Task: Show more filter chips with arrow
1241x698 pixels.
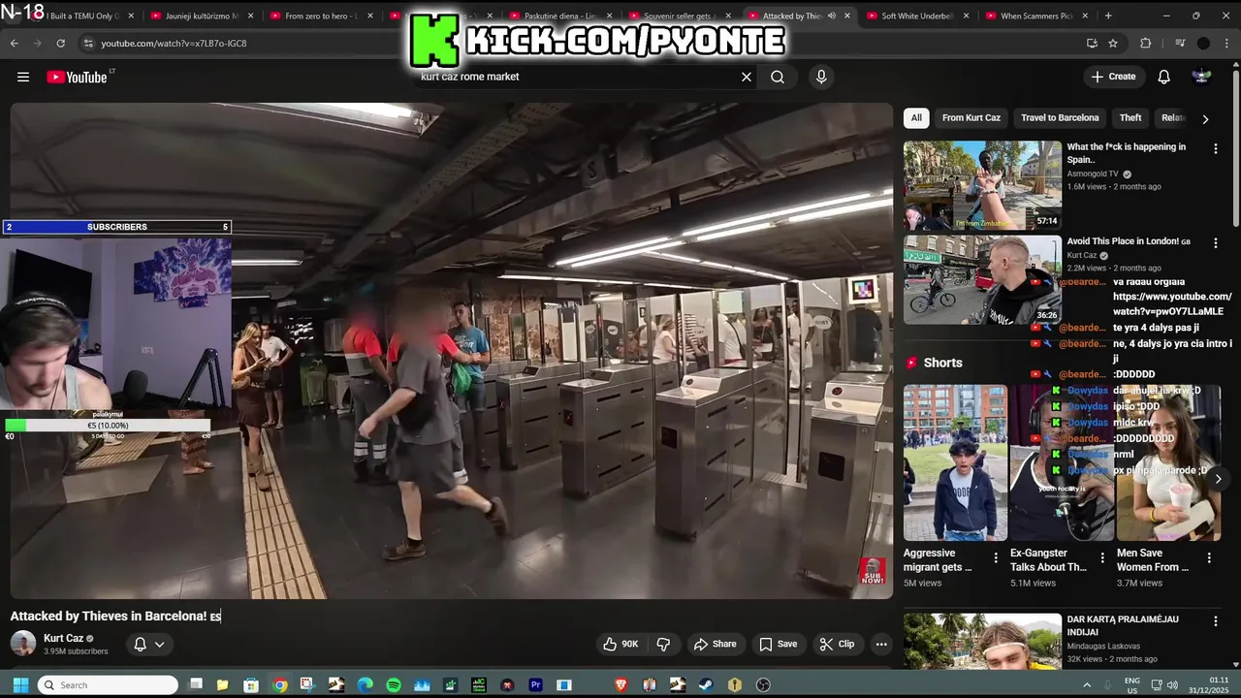Action: pyautogui.click(x=1205, y=118)
